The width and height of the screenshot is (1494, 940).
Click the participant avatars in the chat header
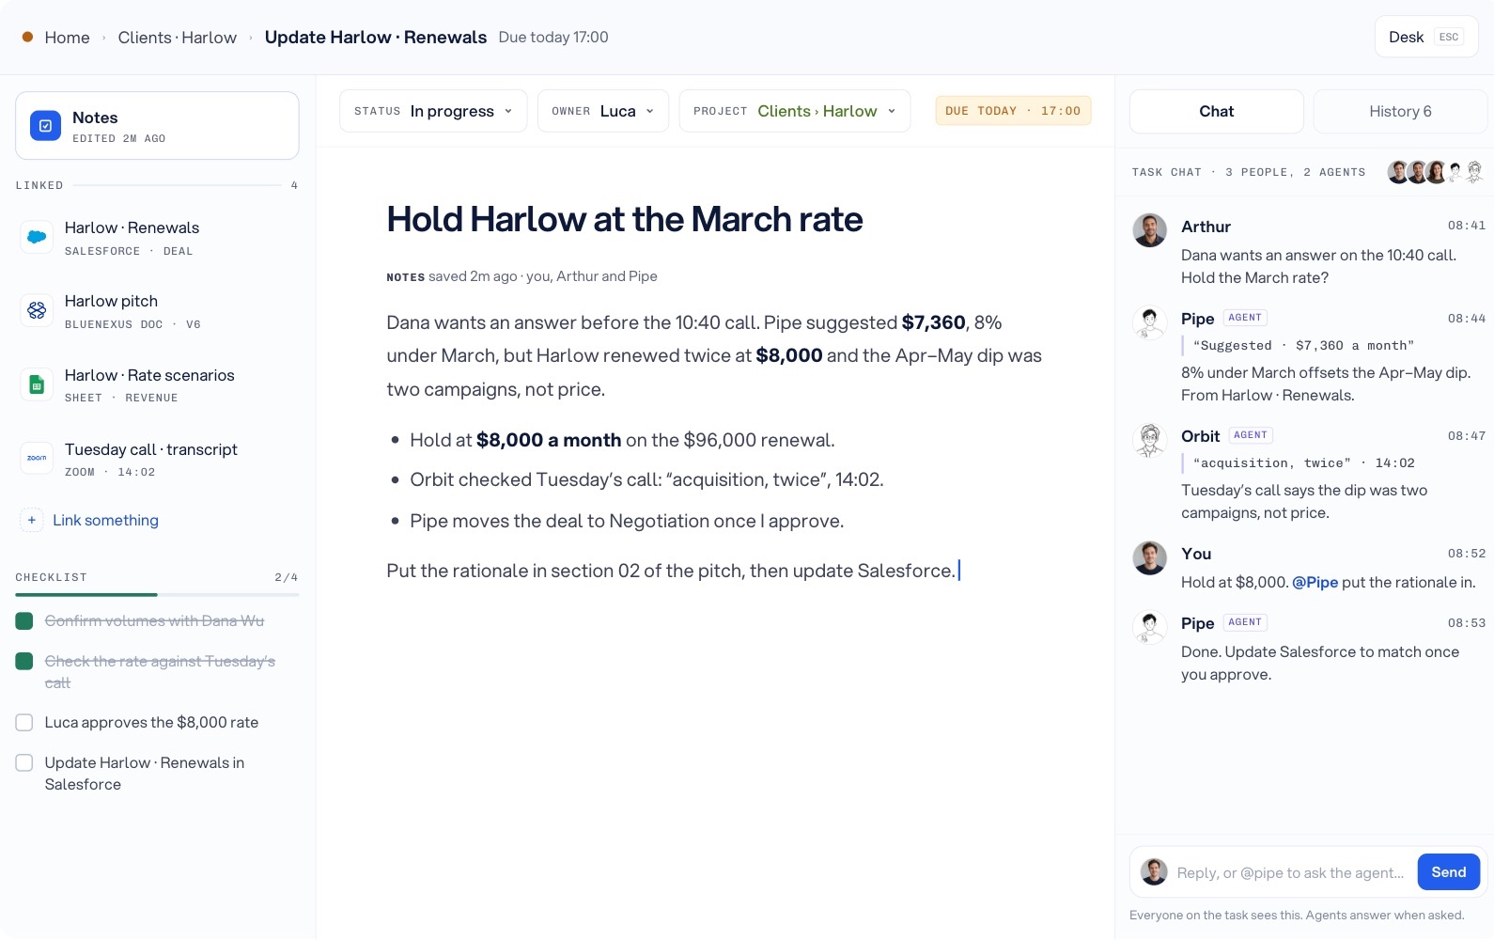[x=1436, y=172]
